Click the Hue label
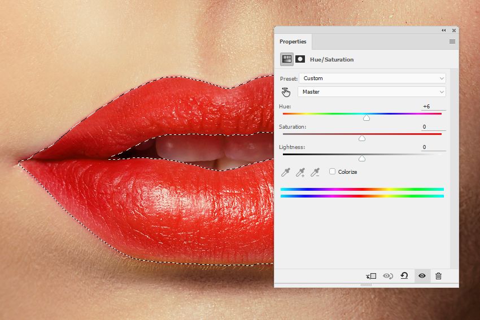The width and height of the screenshot is (480, 320). (x=285, y=107)
